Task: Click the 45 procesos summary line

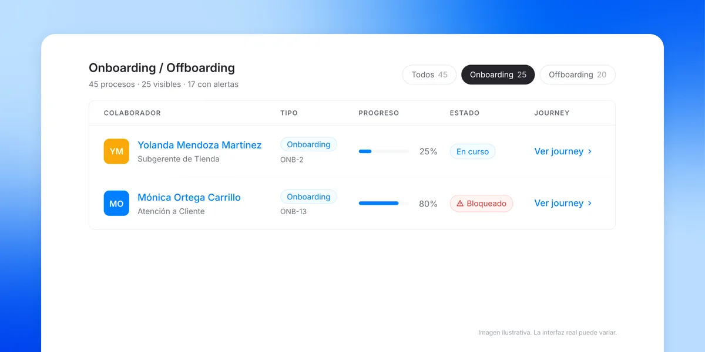Action: [x=163, y=84]
